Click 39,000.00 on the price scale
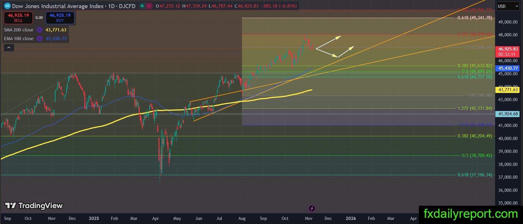 tap(508, 151)
